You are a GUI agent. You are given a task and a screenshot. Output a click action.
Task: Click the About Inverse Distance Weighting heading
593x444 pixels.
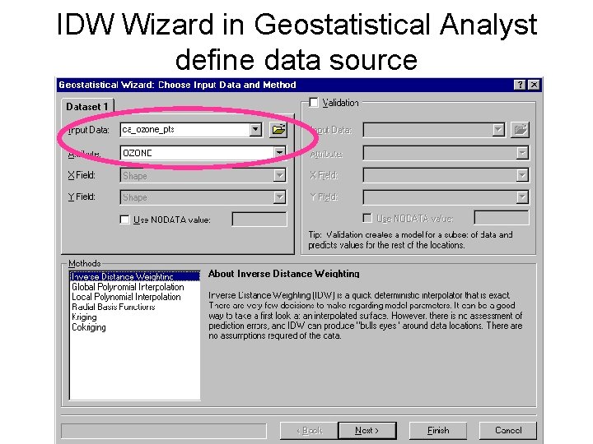283,274
